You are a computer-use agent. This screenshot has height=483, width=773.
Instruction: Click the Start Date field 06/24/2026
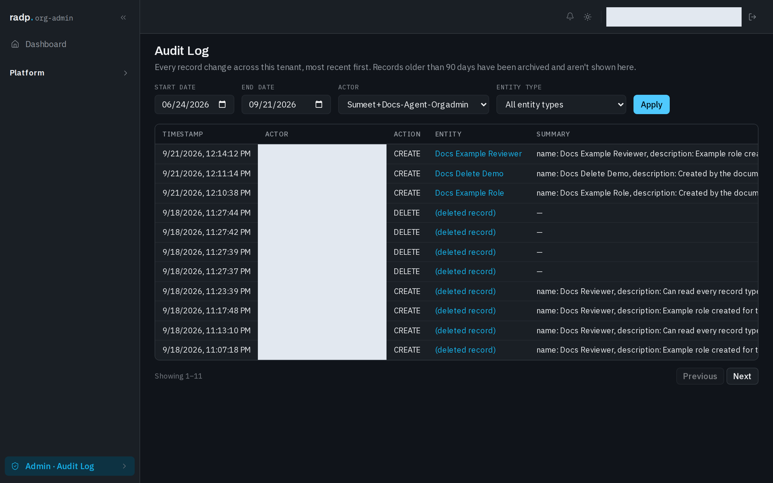point(194,104)
